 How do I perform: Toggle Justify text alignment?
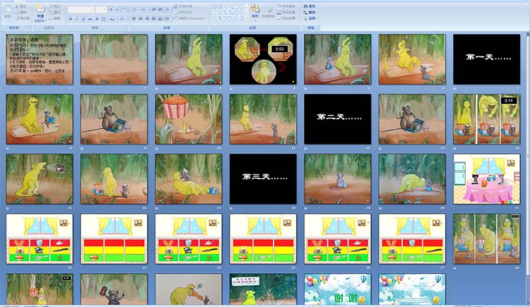coord(153,19)
